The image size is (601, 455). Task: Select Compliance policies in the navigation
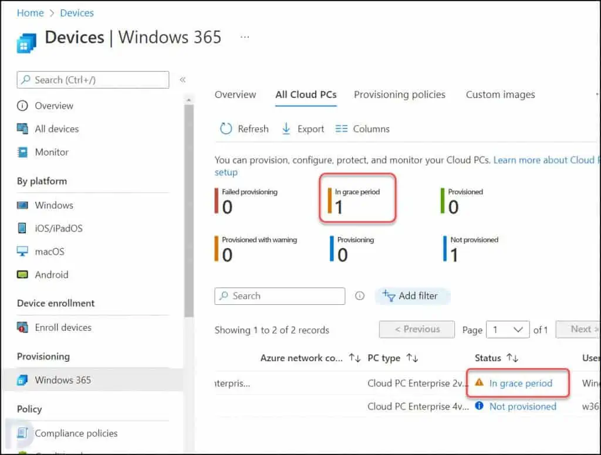[x=76, y=433]
